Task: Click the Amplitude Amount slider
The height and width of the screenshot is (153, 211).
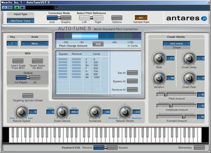Action: click(x=176, y=105)
